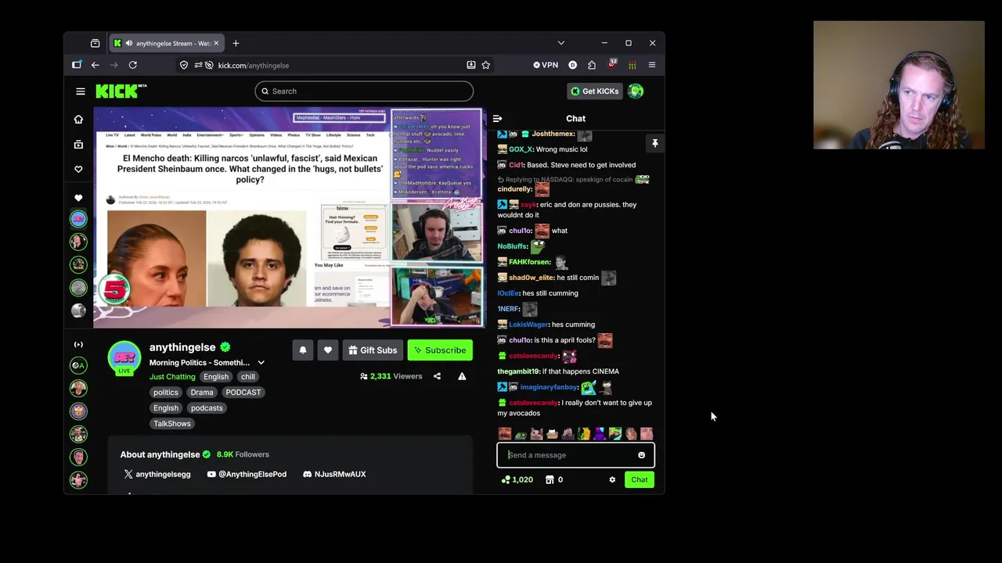
Task: Expand the stream title chevron
Action: click(x=261, y=363)
